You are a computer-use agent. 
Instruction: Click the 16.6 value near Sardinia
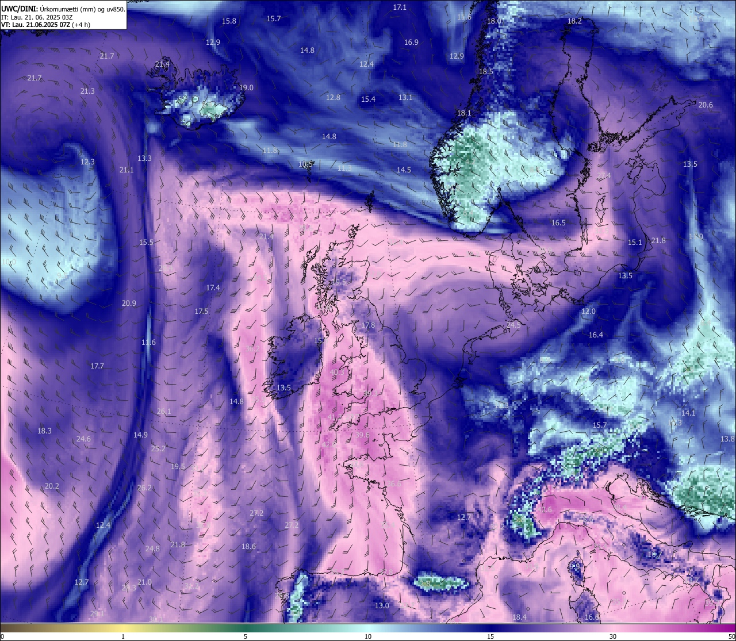pyautogui.click(x=592, y=617)
